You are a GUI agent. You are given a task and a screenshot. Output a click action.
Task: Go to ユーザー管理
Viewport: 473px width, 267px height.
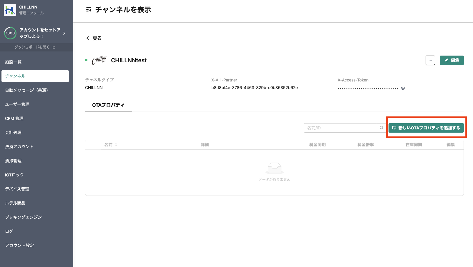pyautogui.click(x=35, y=104)
